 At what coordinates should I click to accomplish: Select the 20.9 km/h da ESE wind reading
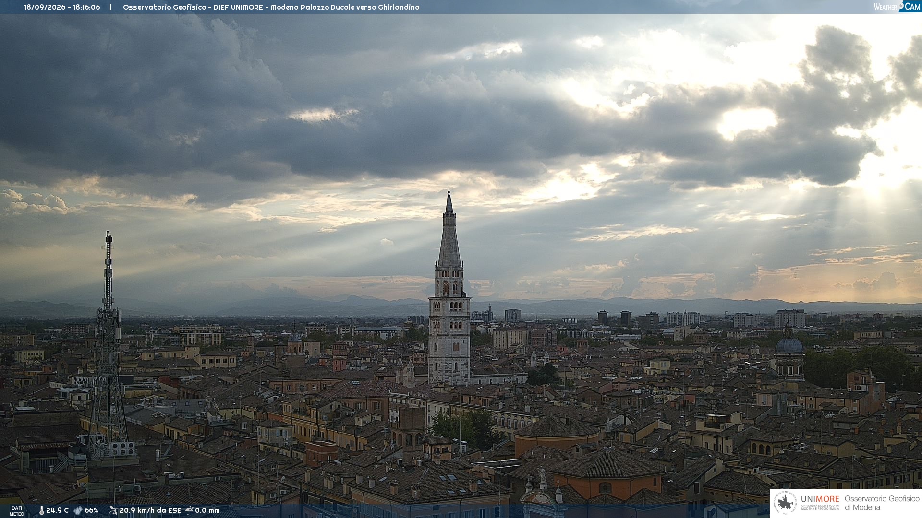[x=150, y=510]
